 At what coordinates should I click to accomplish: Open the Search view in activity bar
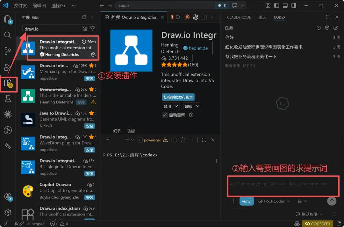click(x=8, y=35)
